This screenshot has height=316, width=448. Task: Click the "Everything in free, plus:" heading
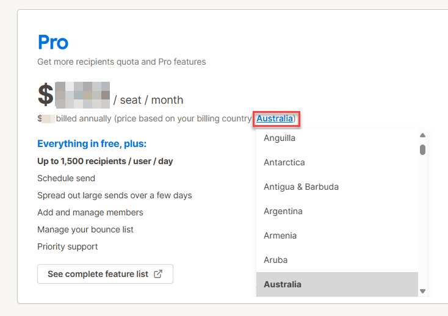pyautogui.click(x=92, y=144)
